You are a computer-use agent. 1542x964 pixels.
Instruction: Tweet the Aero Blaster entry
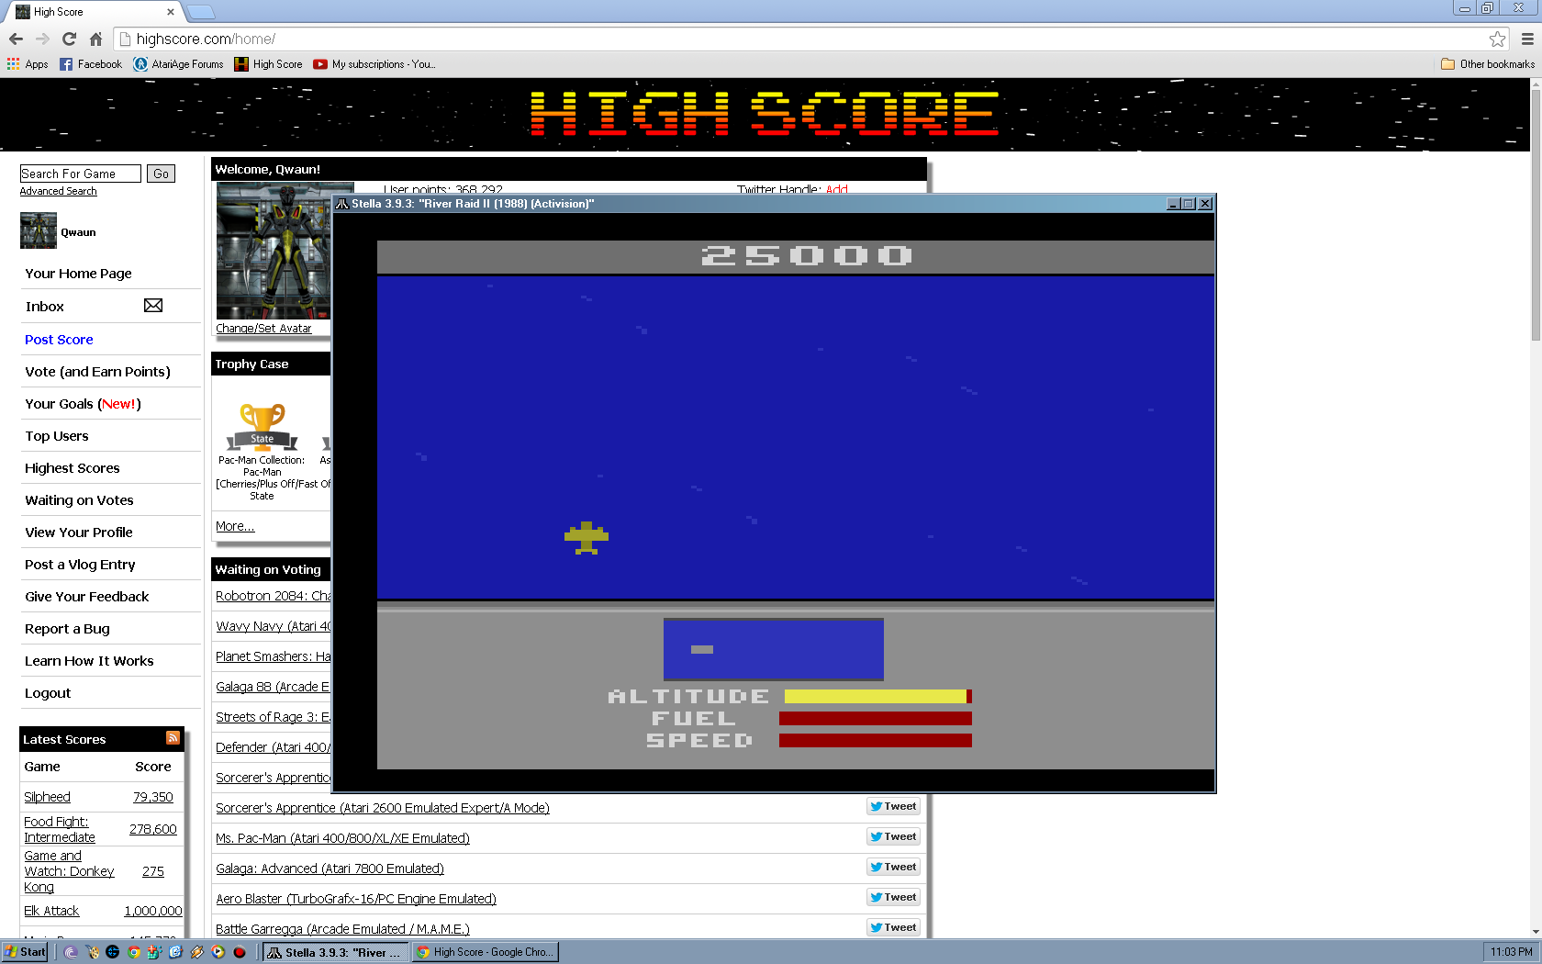click(893, 897)
